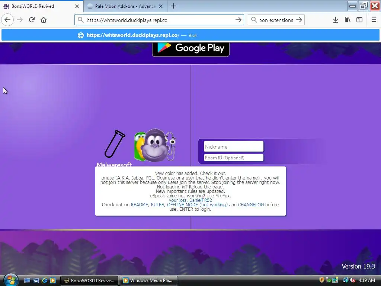Click inside the URL address field
This screenshot has height=286, width=381.
pyautogui.click(x=159, y=20)
